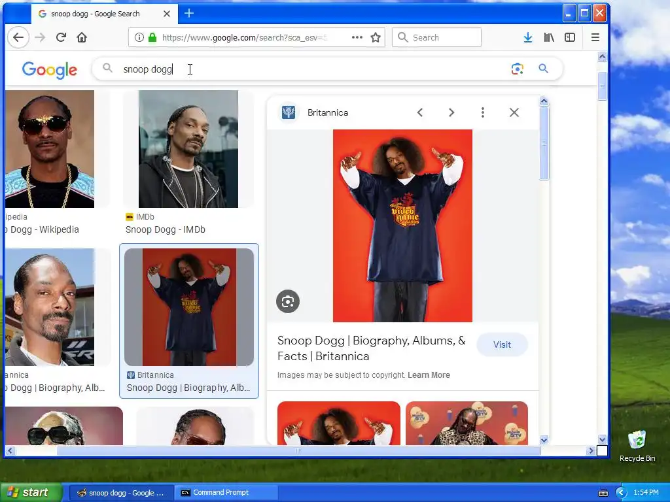Open page actions three-dot menu in address bar
This screenshot has width=670, height=502.
(357, 37)
